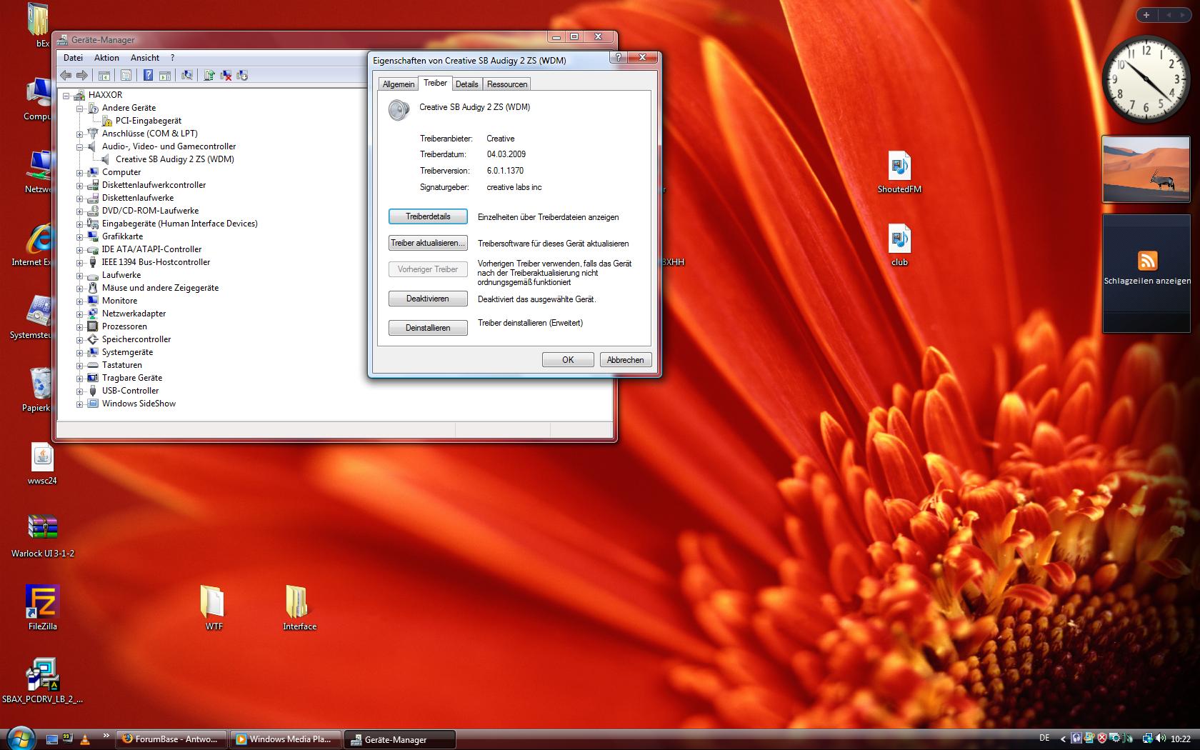Click the Forward arrow in Geräte-Manager toolbar
This screenshot has height=750, width=1200.
[82, 75]
